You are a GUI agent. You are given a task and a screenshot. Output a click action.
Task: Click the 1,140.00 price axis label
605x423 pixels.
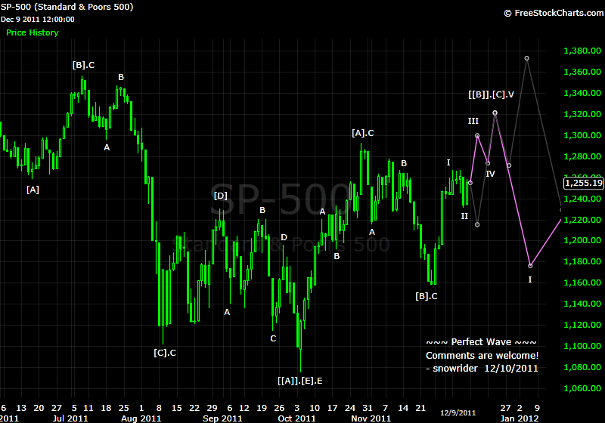pyautogui.click(x=582, y=304)
